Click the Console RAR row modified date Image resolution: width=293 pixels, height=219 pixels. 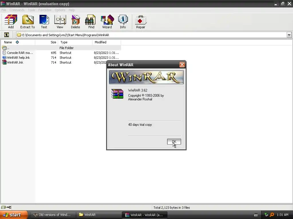(x=106, y=53)
